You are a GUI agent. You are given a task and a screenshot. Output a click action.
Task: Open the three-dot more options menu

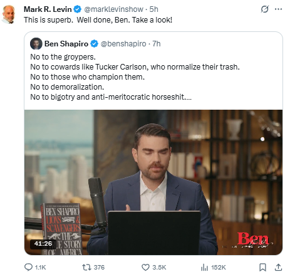click(278, 9)
